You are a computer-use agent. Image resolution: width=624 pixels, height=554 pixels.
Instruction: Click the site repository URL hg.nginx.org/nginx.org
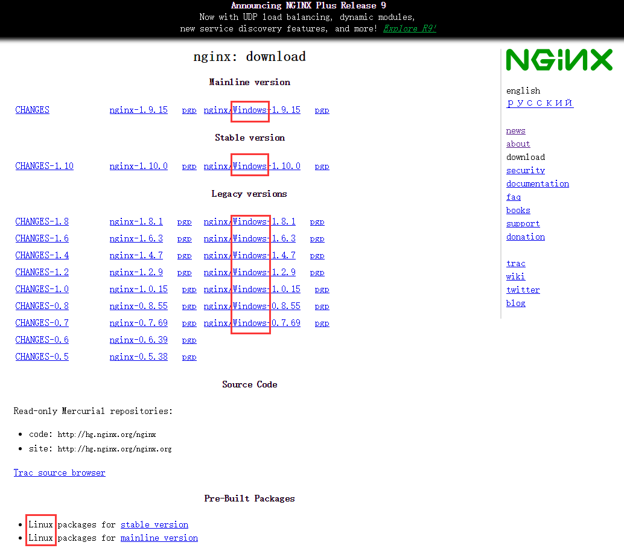tap(115, 449)
